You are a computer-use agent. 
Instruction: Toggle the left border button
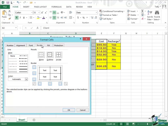pos(40,84)
